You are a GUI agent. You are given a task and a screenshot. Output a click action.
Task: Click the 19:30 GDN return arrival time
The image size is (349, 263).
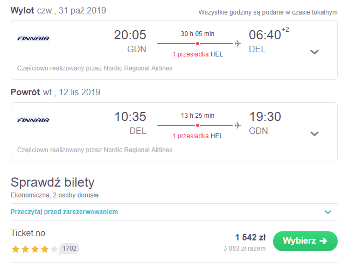pyautogui.click(x=265, y=123)
